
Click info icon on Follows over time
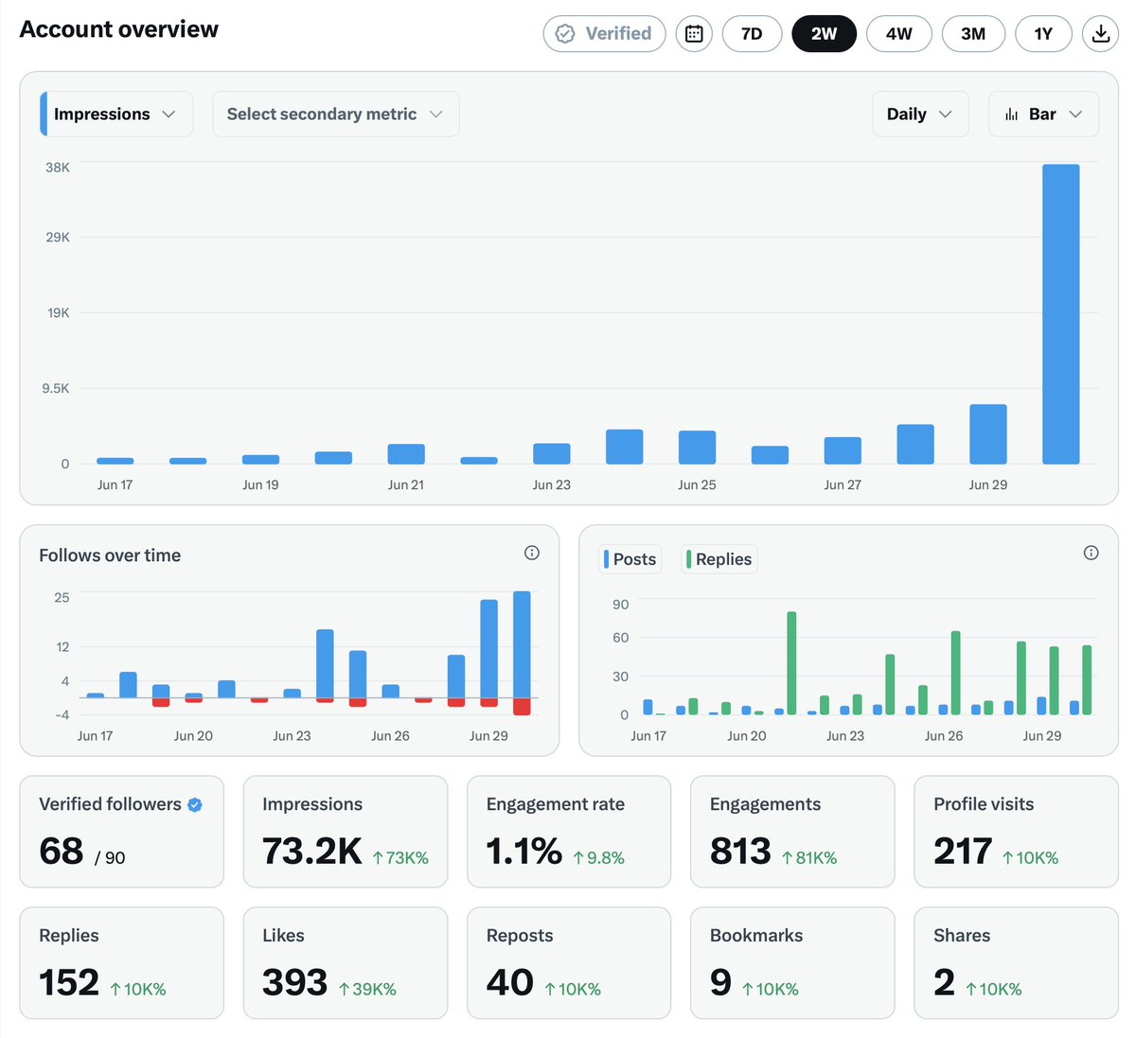(x=532, y=553)
